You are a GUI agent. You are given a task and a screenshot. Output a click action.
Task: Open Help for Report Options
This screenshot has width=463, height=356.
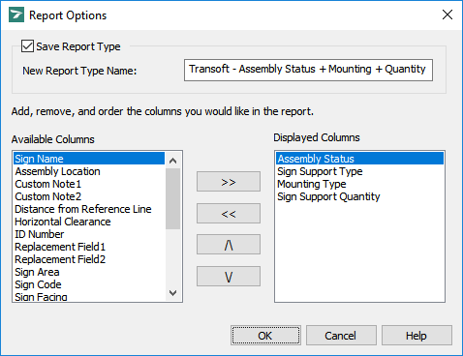pyautogui.click(x=417, y=336)
